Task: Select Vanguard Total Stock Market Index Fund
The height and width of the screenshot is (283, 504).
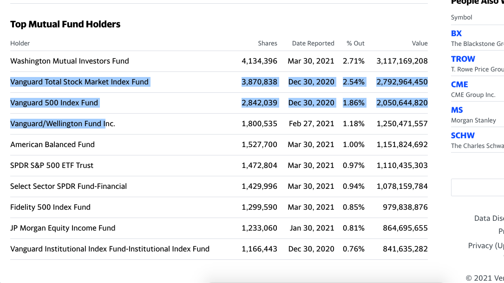Action: (x=79, y=82)
